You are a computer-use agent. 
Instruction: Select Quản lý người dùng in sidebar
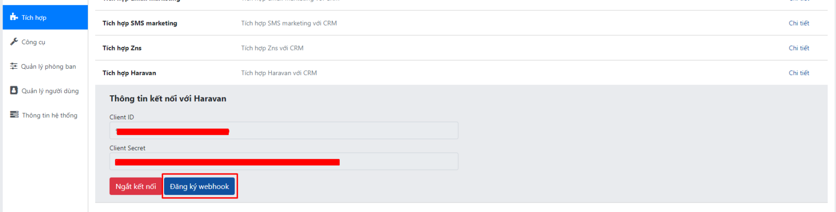[x=50, y=91]
